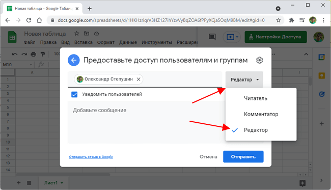Select row 5 header
The image size is (331, 190).
coord(8,107)
